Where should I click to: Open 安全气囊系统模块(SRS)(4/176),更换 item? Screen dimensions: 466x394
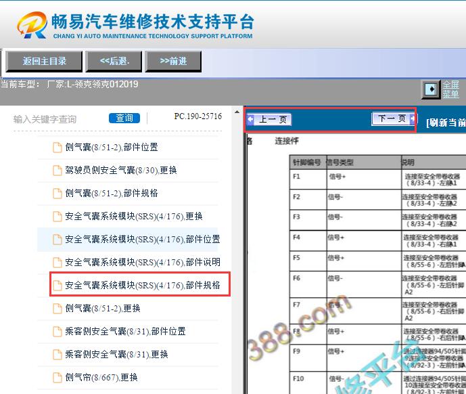(134, 217)
